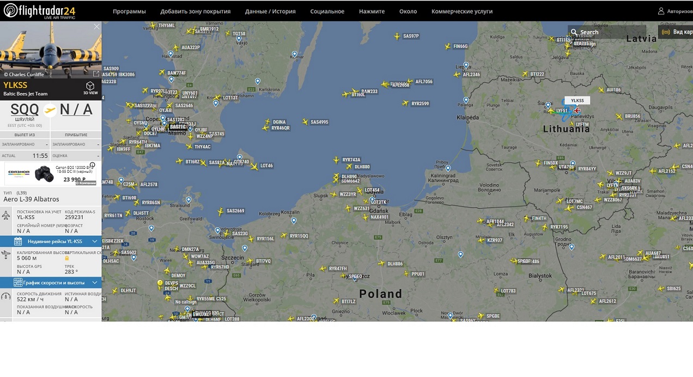Open the Коммерческие услуги menu
Image resolution: width=693 pixels, height=377 pixels.
tap(462, 11)
